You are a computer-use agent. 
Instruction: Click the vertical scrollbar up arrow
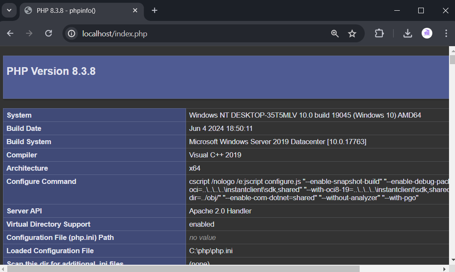tap(452, 50)
